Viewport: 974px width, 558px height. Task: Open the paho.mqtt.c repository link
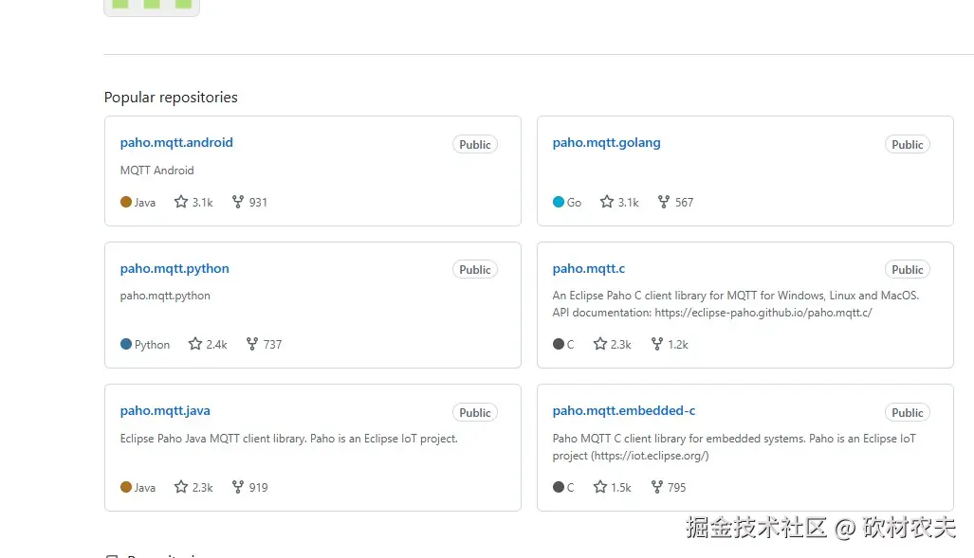tap(588, 269)
